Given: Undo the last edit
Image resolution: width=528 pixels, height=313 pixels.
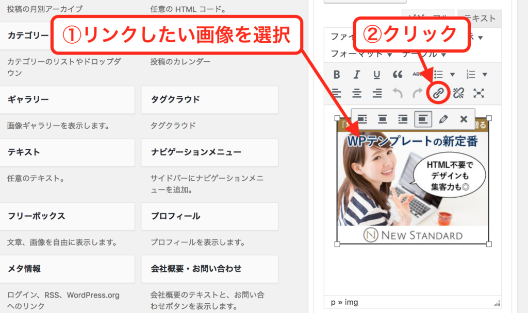Looking at the screenshot, I should (397, 93).
